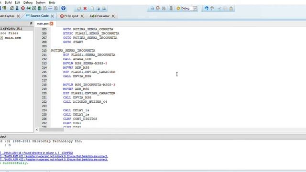Open the Bill of Materials toolbar icon

[45, 8]
